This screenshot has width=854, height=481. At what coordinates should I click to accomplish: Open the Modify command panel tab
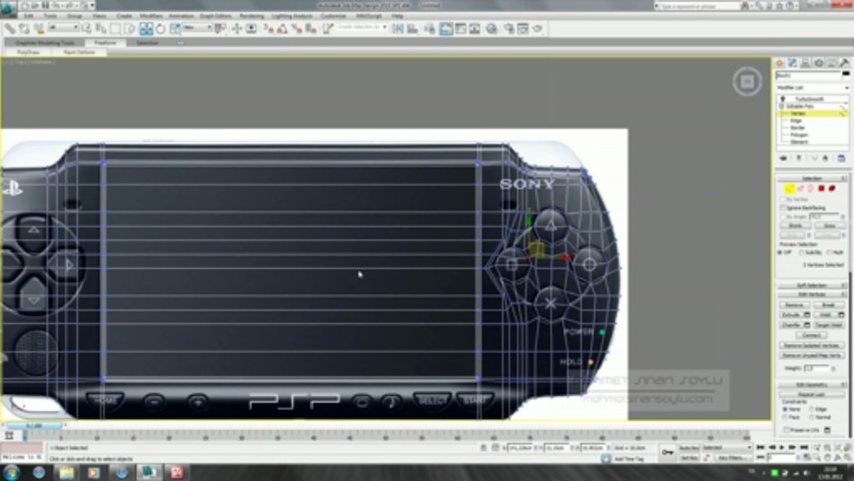click(x=793, y=63)
